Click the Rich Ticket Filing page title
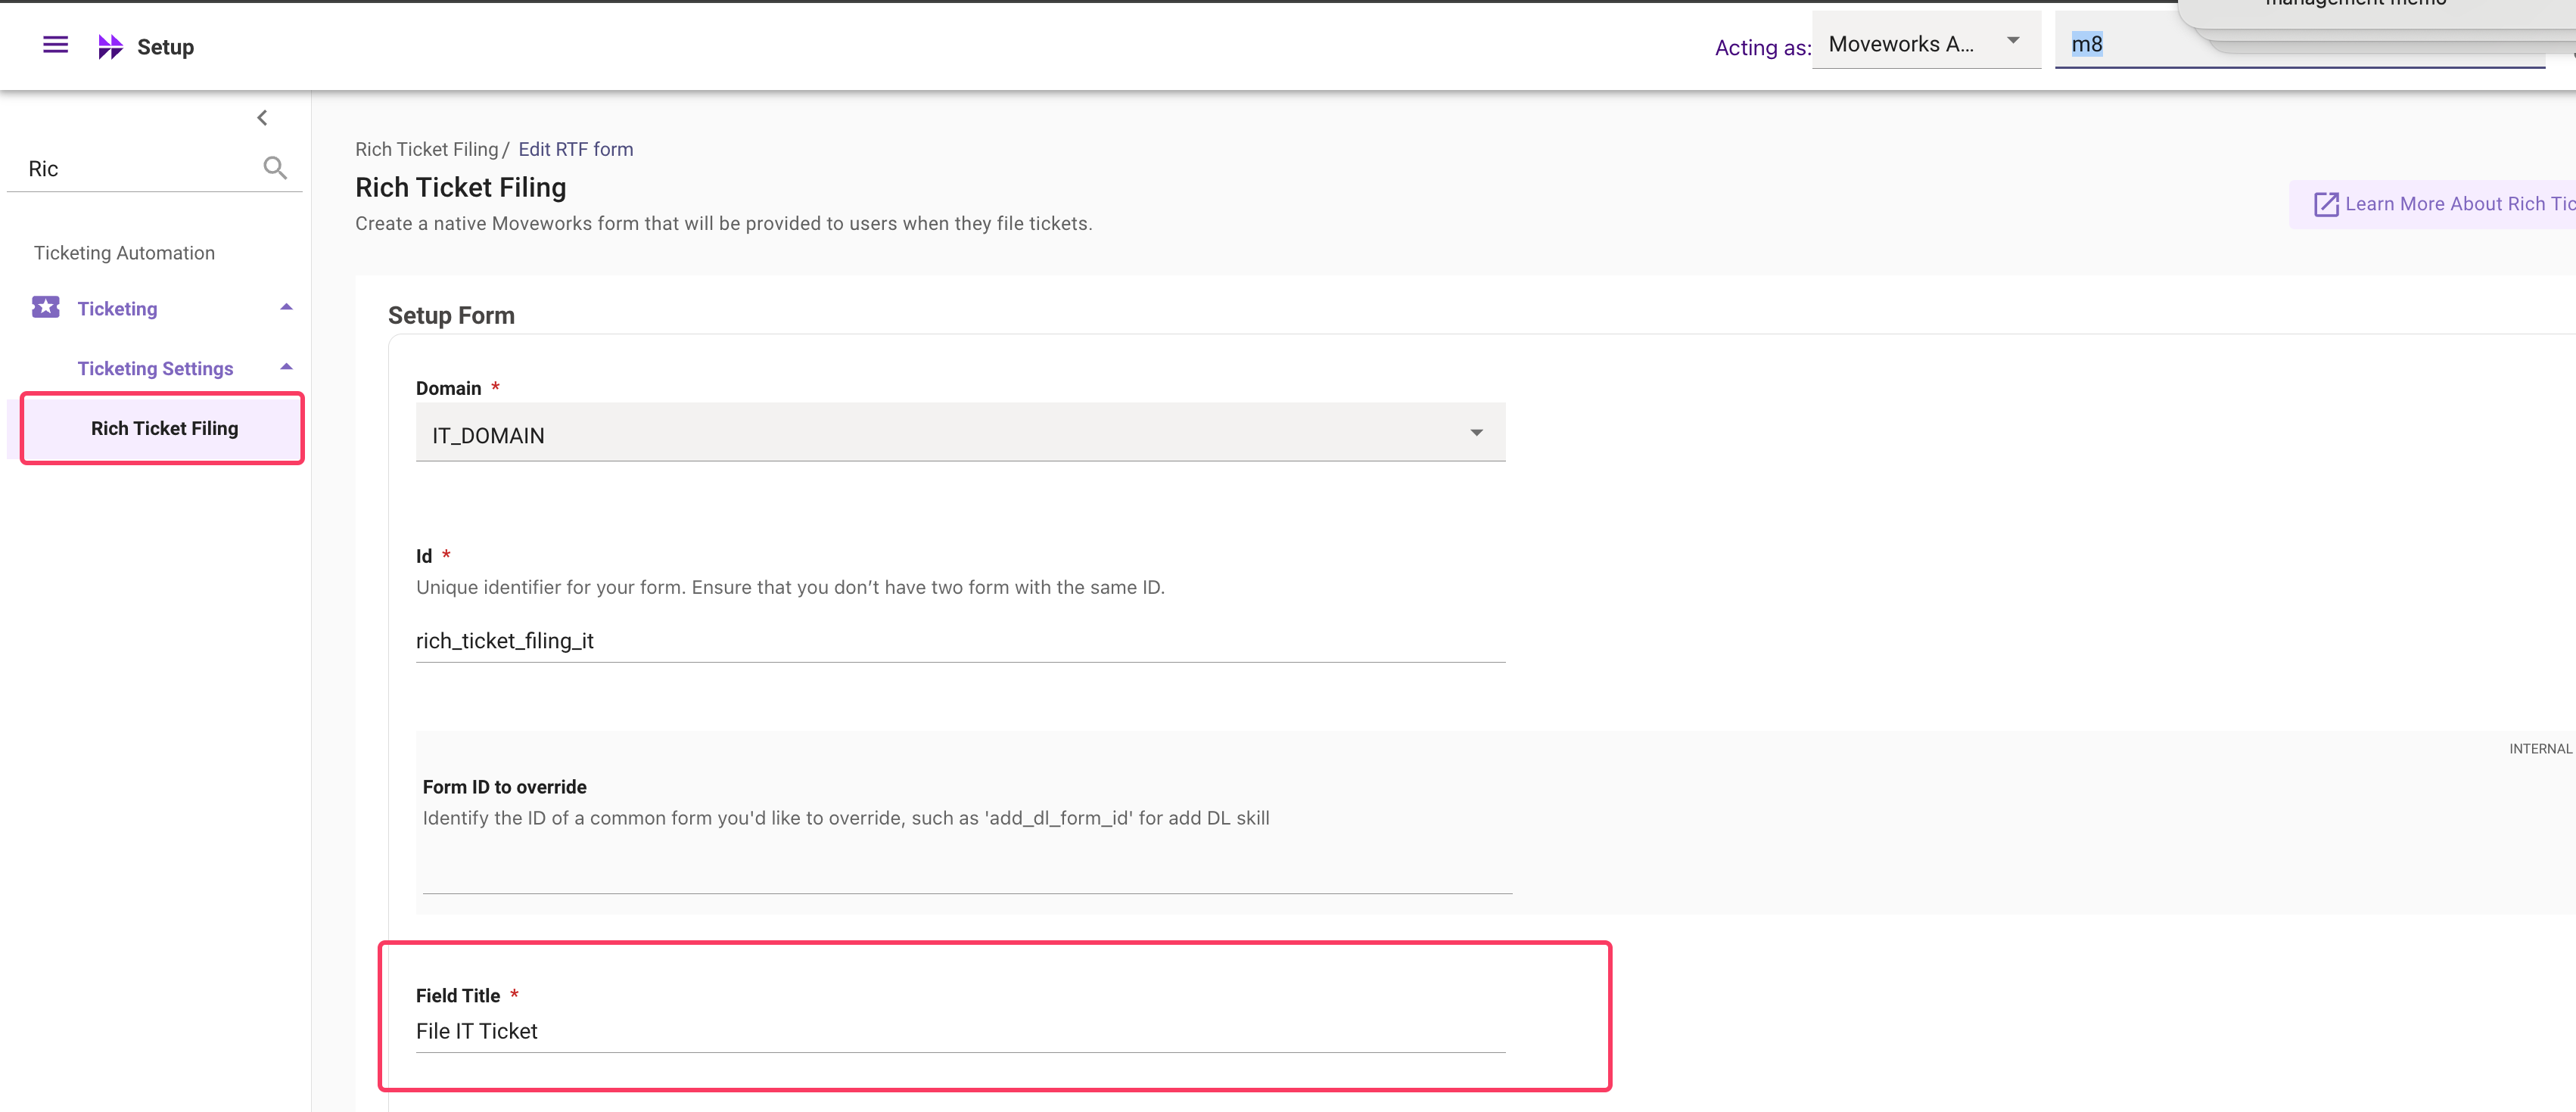The height and width of the screenshot is (1112, 2576). (460, 187)
